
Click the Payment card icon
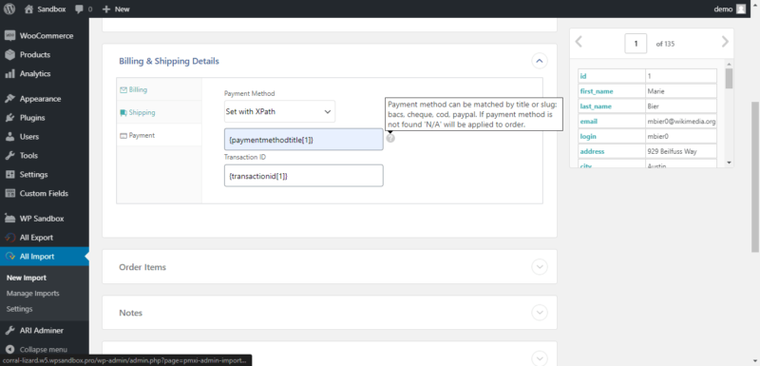123,136
